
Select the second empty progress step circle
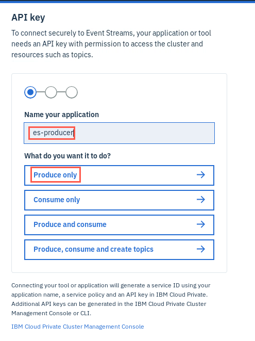tap(51, 92)
